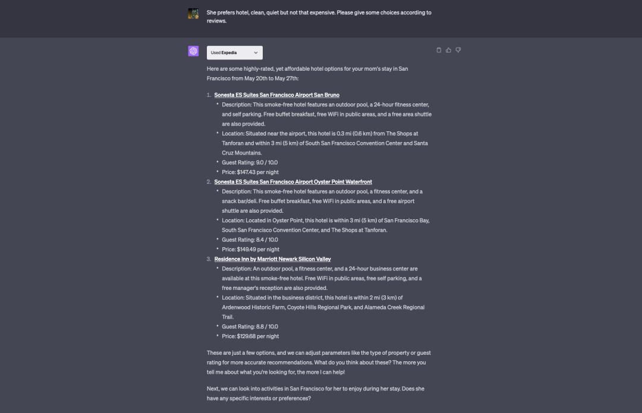Click the chevron arrow beside Expedia
This screenshot has width=642, height=413.
(x=256, y=52)
